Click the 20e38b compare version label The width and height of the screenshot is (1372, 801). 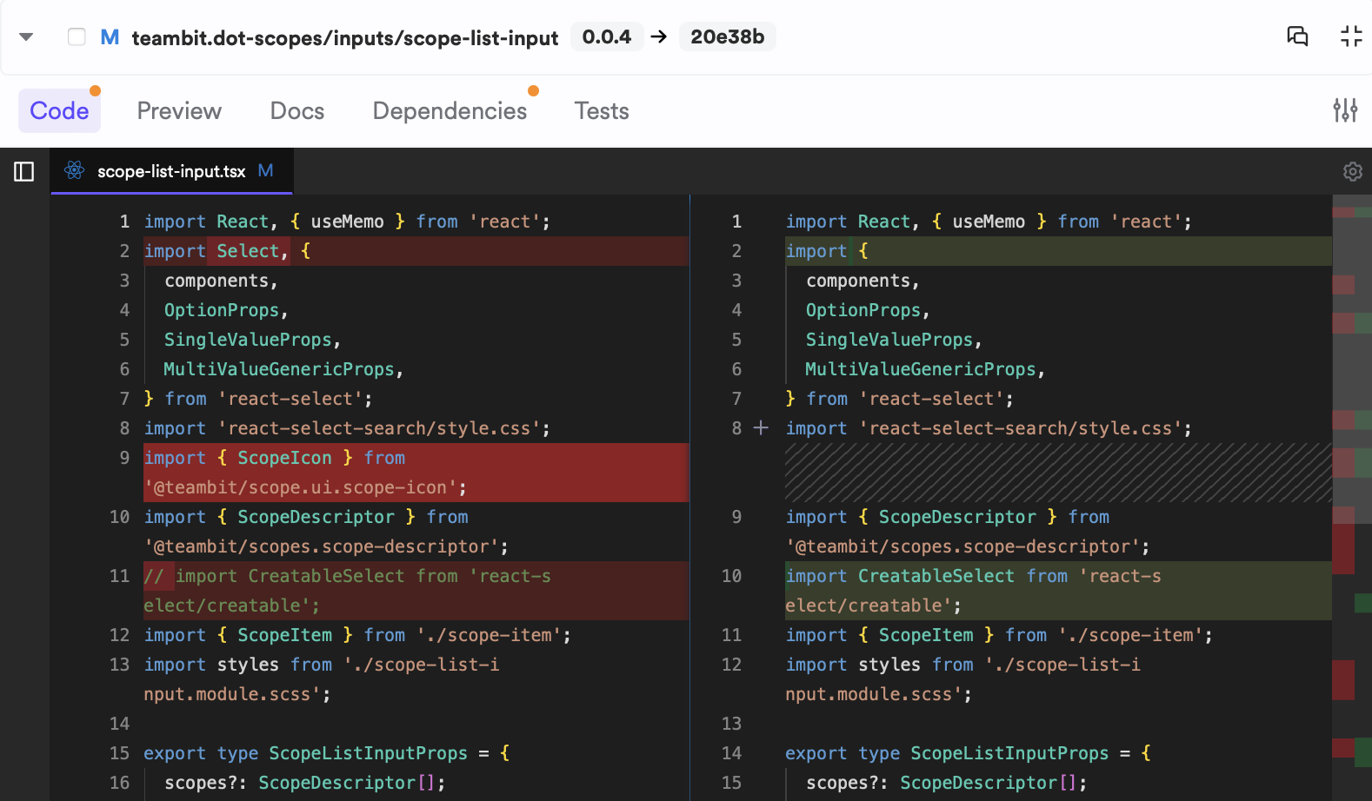(728, 36)
